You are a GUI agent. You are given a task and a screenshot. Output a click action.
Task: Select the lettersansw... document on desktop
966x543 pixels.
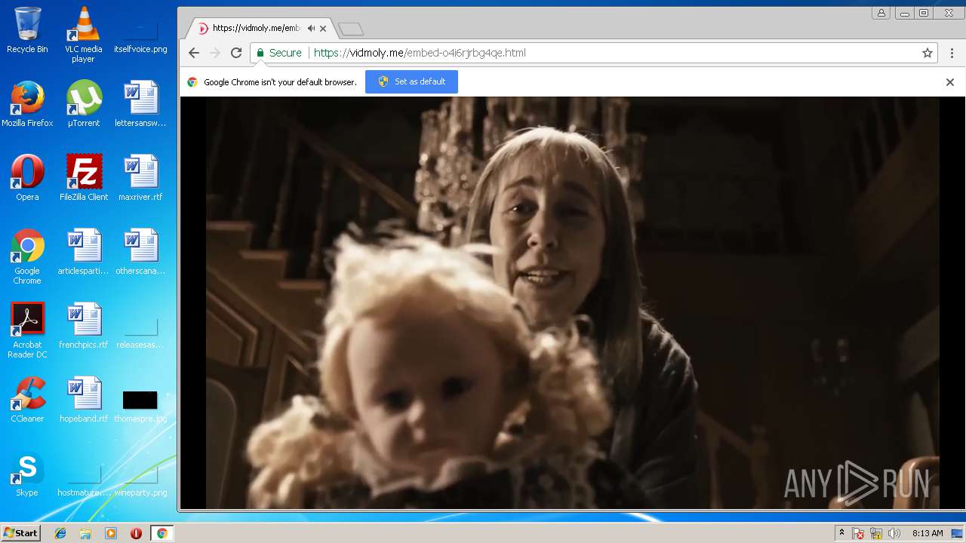(x=140, y=104)
